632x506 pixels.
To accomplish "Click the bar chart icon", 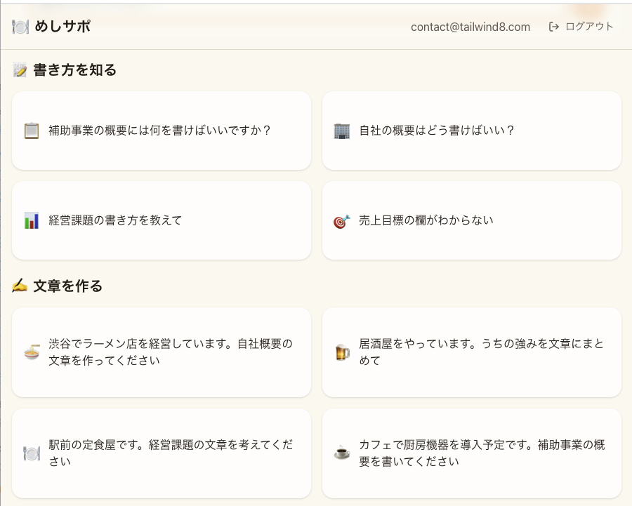I will [31, 220].
